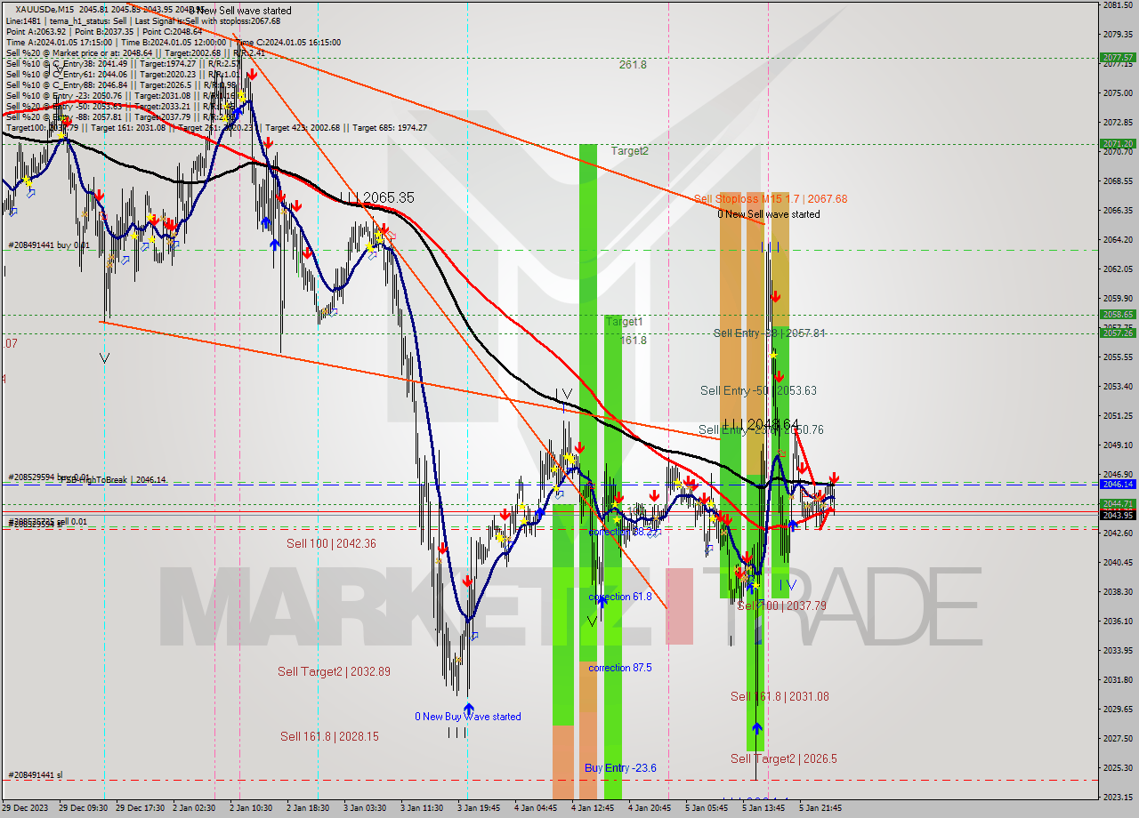Screen dimensions: 1139x818
Task: Click the '#208491441 sl' stop-loss line label
Action: tap(36, 775)
